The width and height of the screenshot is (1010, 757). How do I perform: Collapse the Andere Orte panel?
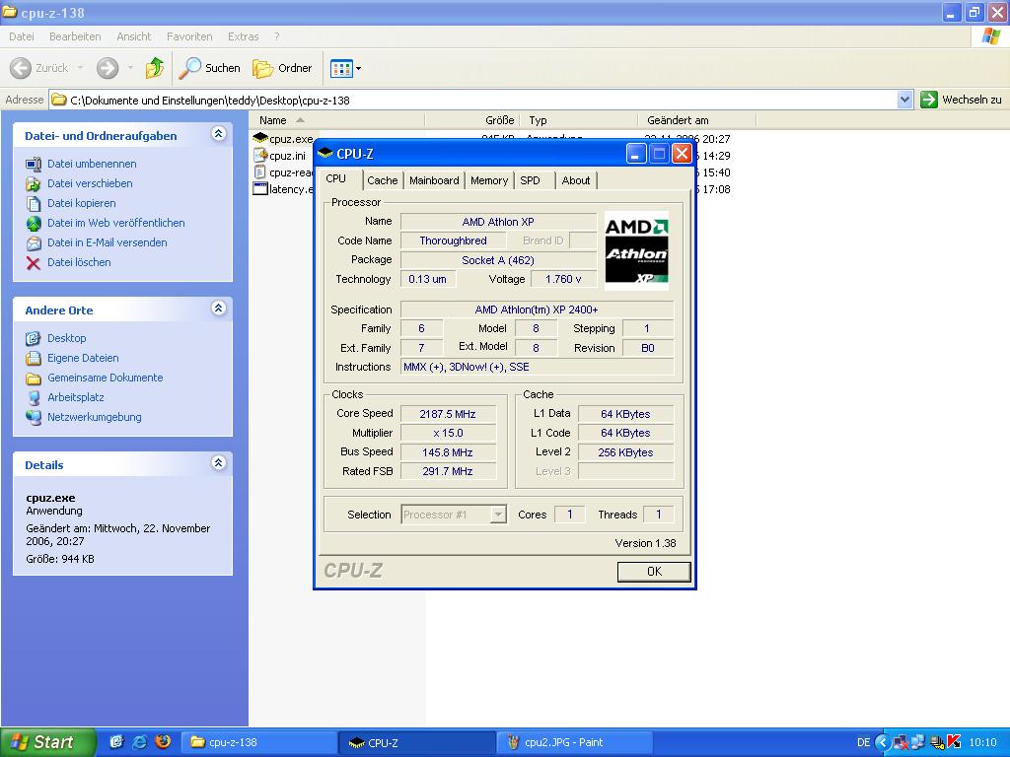point(218,310)
